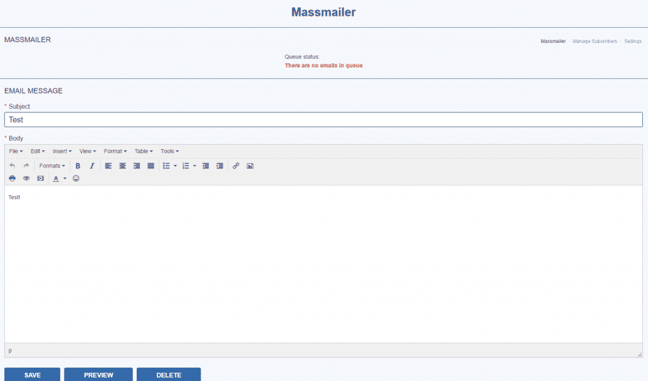Open the Table menu
The height and width of the screenshot is (381, 648).
(144, 151)
